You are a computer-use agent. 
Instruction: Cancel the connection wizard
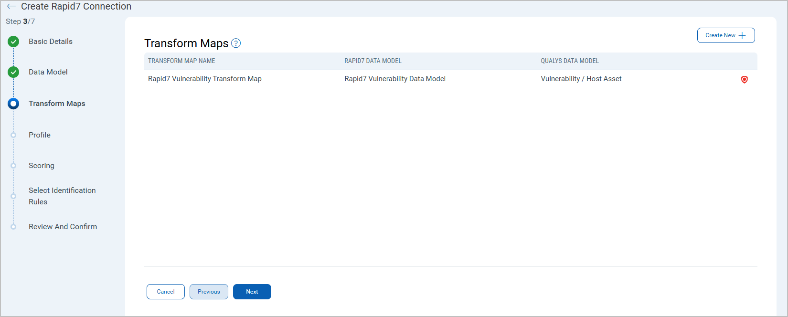click(x=166, y=292)
